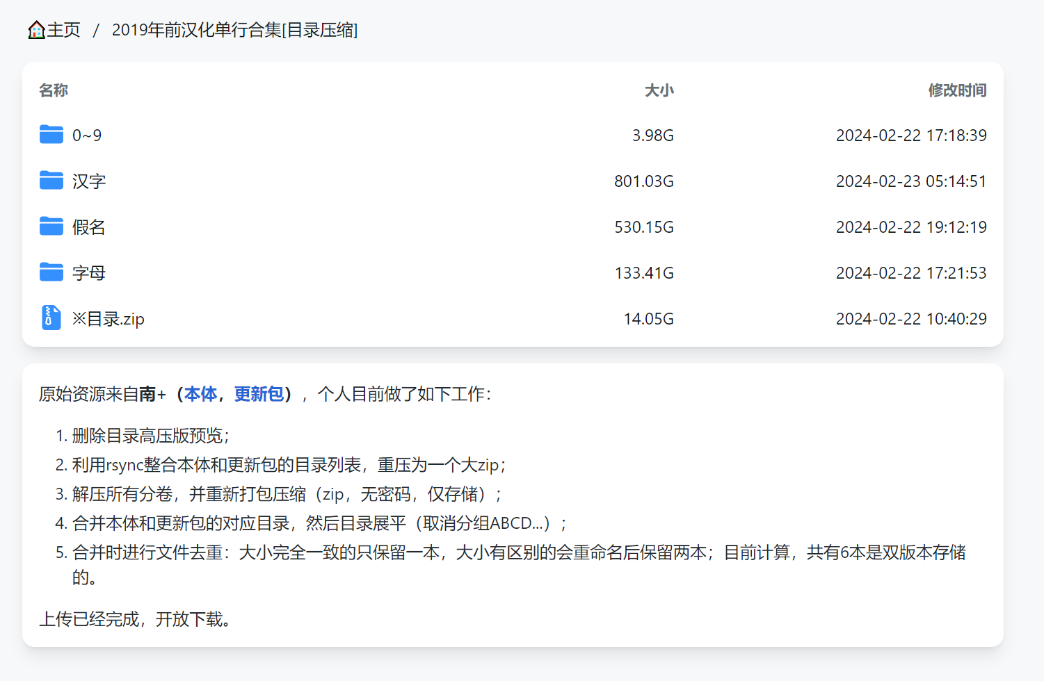The image size is (1044, 681).
Task: Select the 2019年前汉化单行合集[目录压缩] breadcrumb
Action: click(235, 30)
